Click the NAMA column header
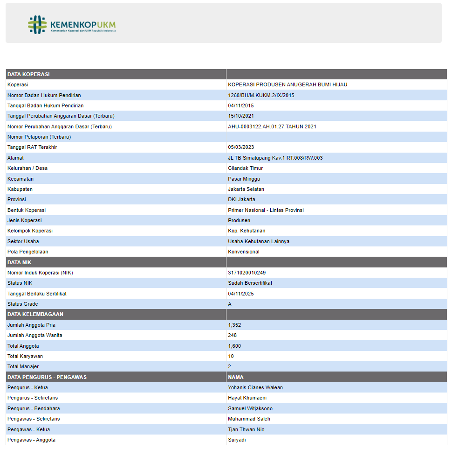Viewport: 452px width, 449px height. point(236,377)
